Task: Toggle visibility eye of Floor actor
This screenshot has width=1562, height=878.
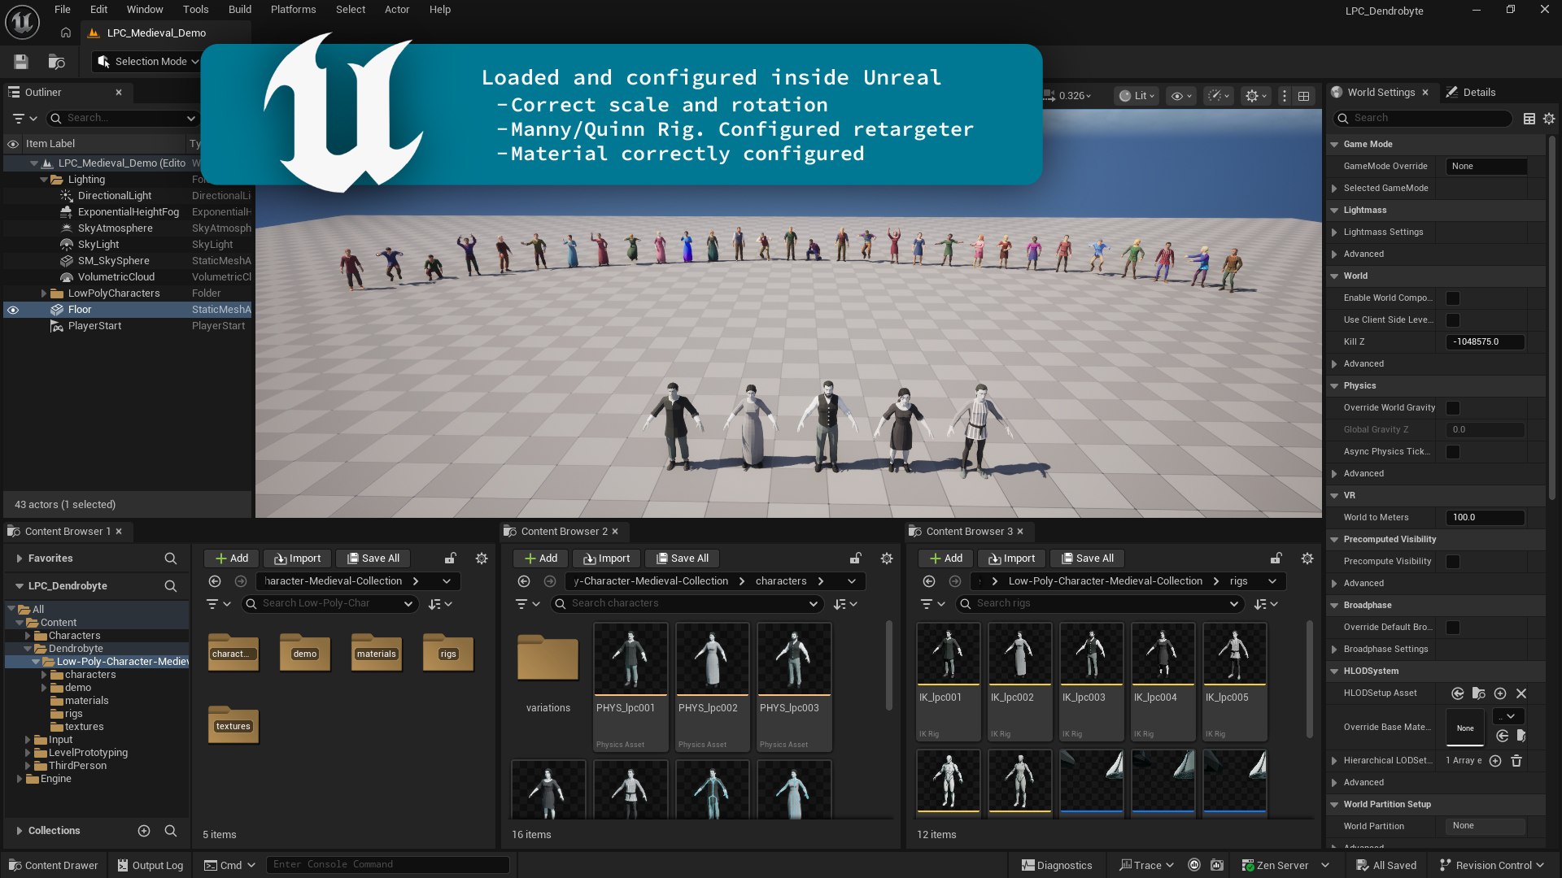Action: [x=13, y=310]
